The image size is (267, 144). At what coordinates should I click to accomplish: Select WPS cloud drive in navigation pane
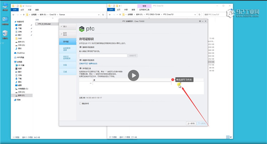tap(19, 57)
